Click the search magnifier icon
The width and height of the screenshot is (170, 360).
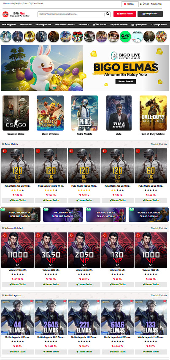point(108,14)
